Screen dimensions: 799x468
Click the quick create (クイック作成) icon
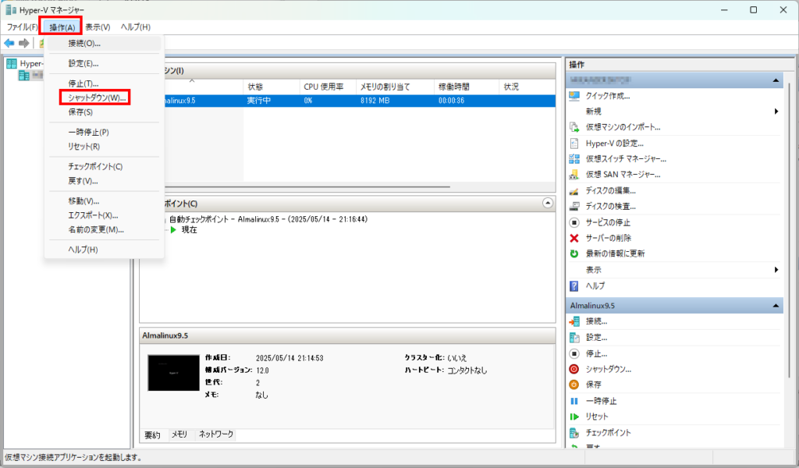click(574, 96)
